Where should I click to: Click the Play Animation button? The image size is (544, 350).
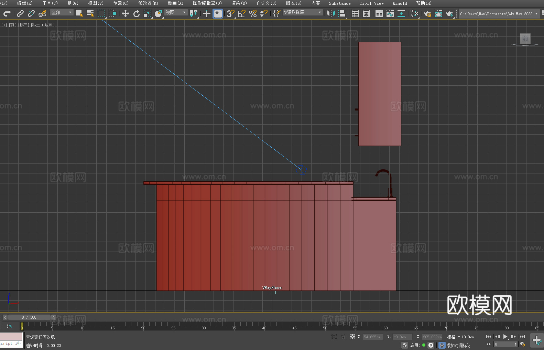tap(505, 337)
